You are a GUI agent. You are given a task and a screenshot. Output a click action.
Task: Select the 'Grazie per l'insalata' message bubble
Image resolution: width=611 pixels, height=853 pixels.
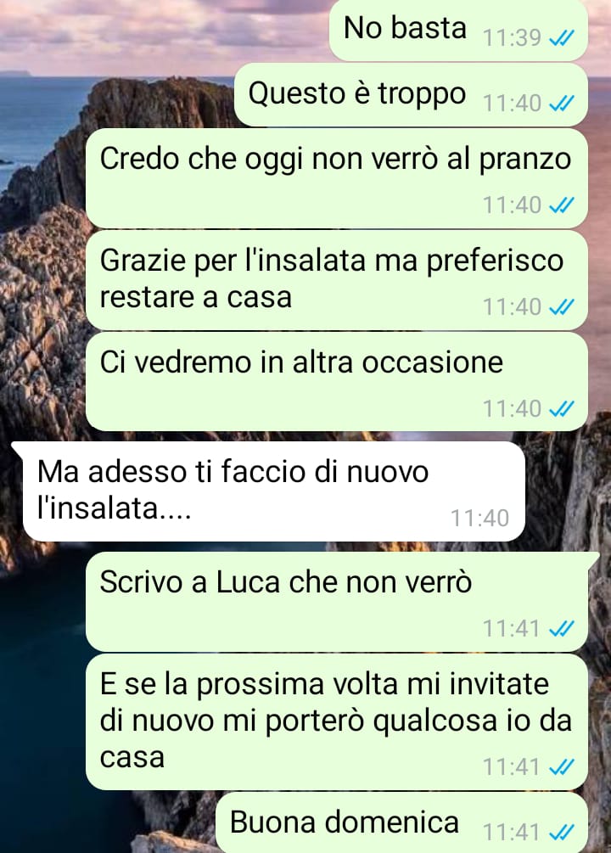coord(337,280)
